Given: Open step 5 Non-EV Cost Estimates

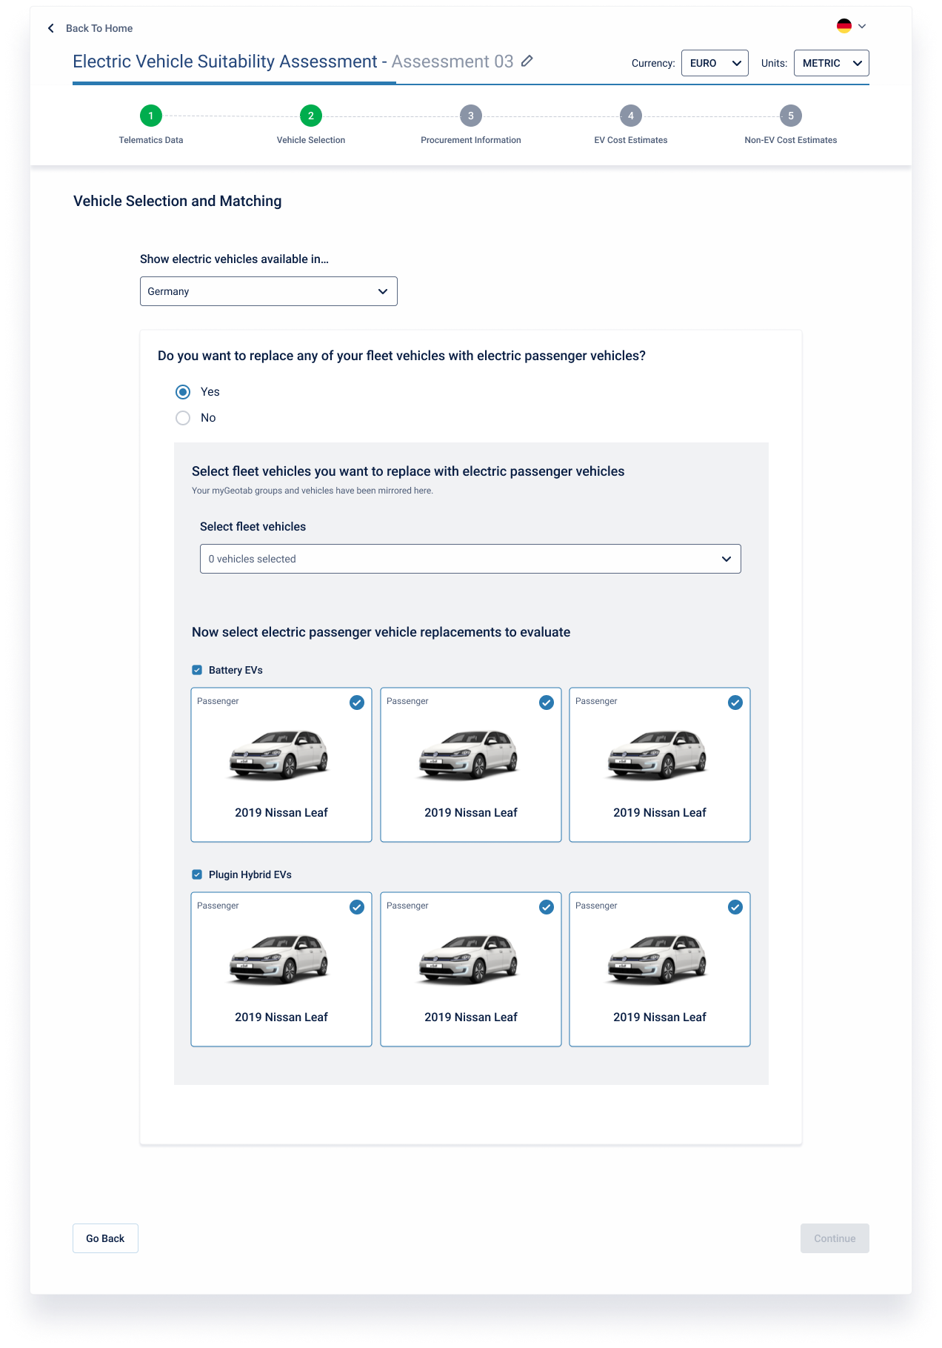Looking at the screenshot, I should tap(791, 116).
